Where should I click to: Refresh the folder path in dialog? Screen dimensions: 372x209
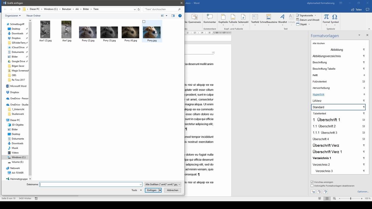click(x=139, y=9)
